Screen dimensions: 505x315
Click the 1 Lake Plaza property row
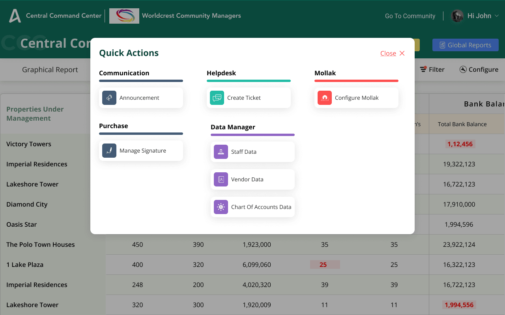click(25, 265)
